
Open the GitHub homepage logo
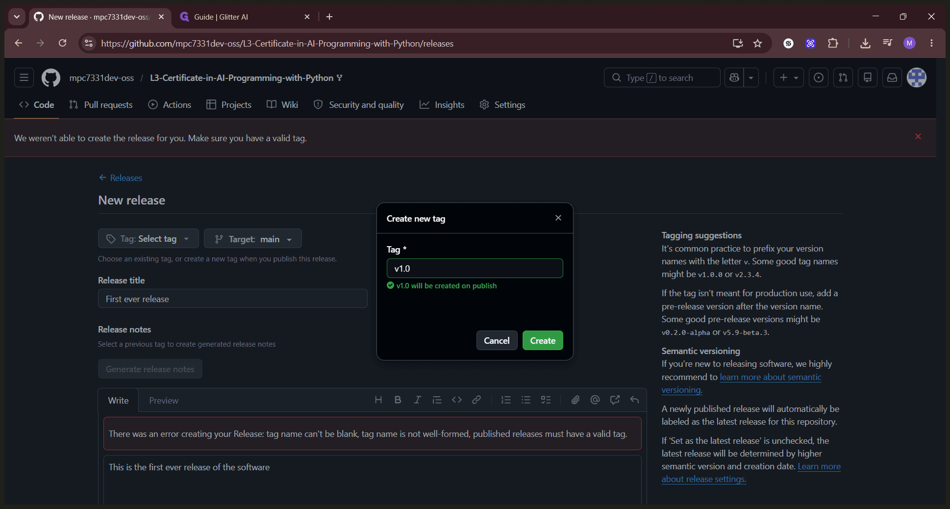(x=51, y=78)
